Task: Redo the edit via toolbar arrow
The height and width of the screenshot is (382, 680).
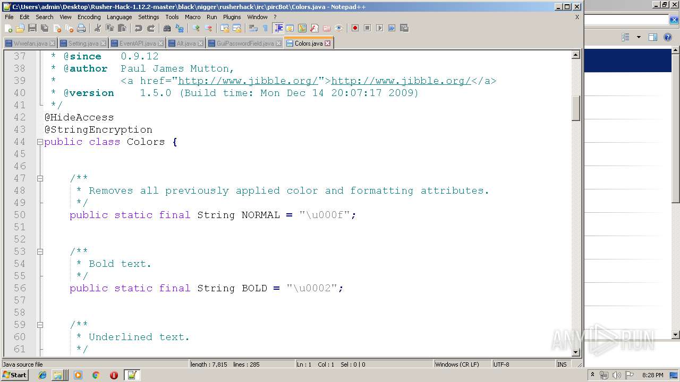Action: click(151, 28)
